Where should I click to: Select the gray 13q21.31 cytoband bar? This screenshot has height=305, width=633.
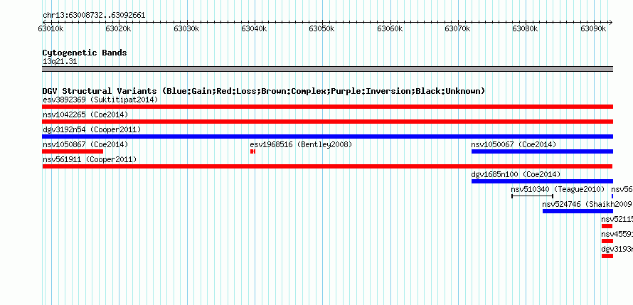327,69
